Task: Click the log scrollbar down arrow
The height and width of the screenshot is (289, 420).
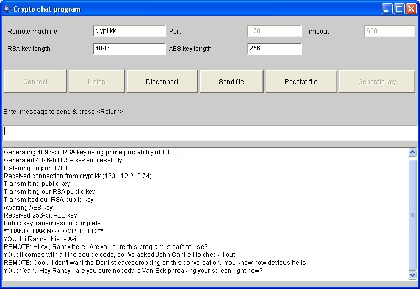Action: click(412, 275)
